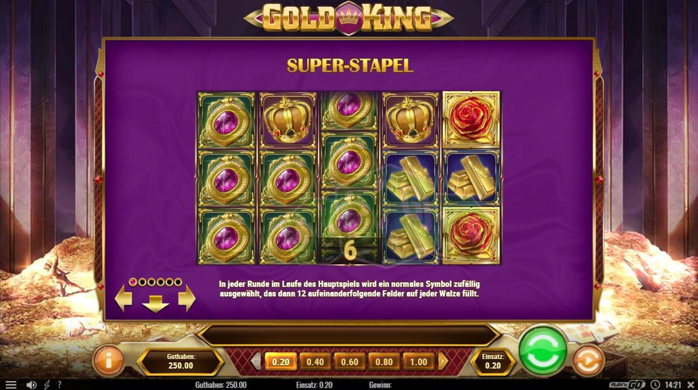Close game with bottom-right X icon
The image size is (698, 390).
coord(691,385)
